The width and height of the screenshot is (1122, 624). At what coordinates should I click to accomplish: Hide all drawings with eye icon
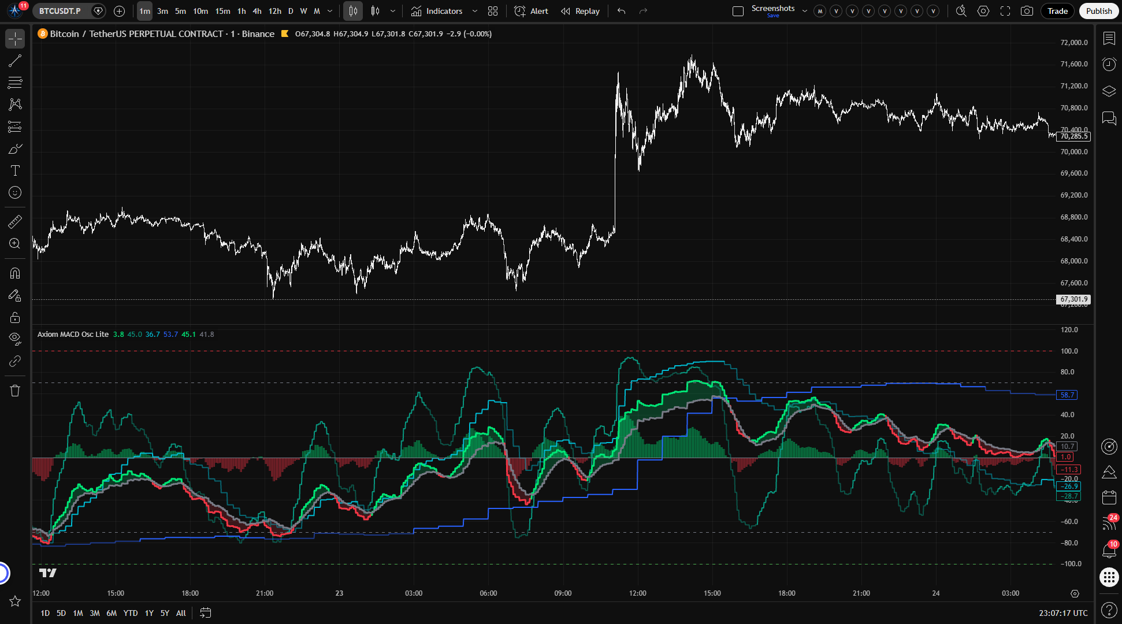[x=15, y=338]
